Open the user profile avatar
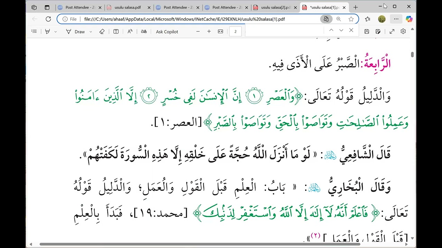442x248 pixels. 382,19
